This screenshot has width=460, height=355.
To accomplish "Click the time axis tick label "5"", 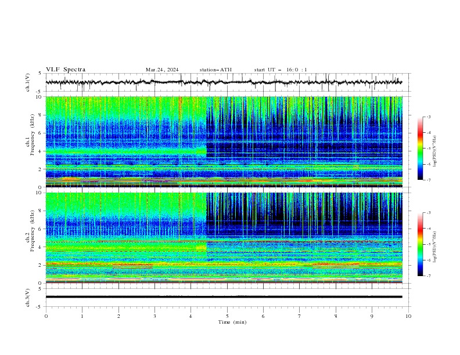I will click(x=227, y=316).
